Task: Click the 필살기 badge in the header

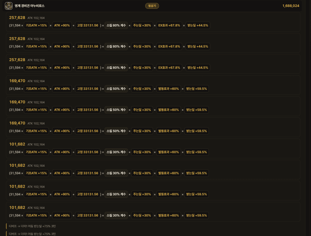Action: (x=152, y=6)
